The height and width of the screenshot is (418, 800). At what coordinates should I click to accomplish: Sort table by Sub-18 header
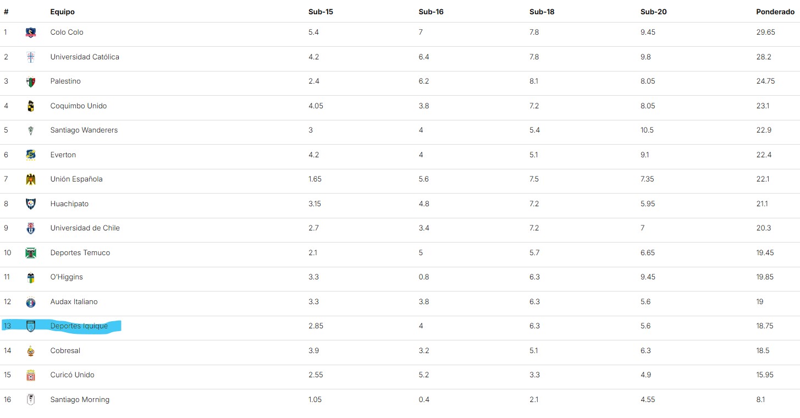542,12
